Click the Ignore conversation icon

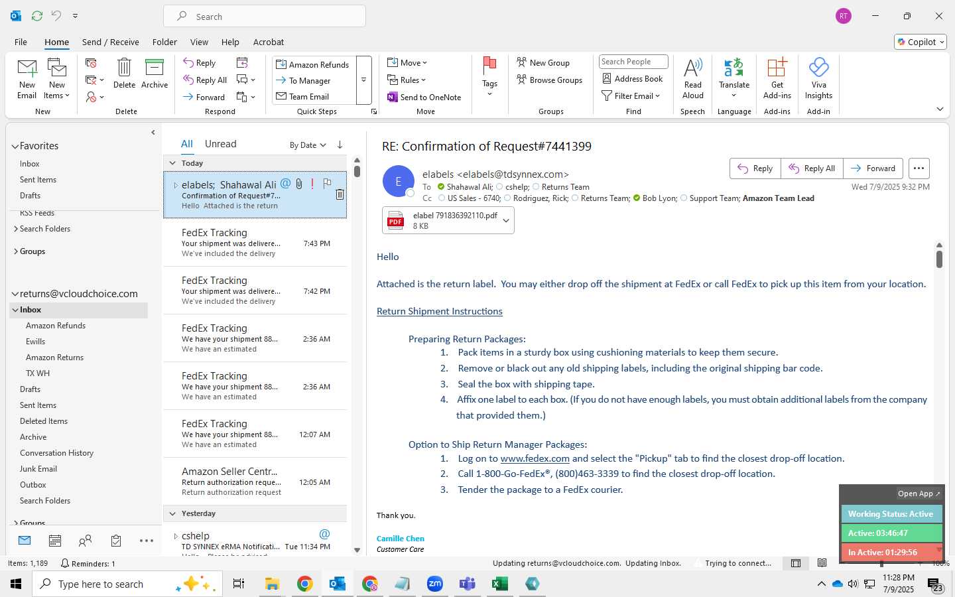tap(92, 63)
